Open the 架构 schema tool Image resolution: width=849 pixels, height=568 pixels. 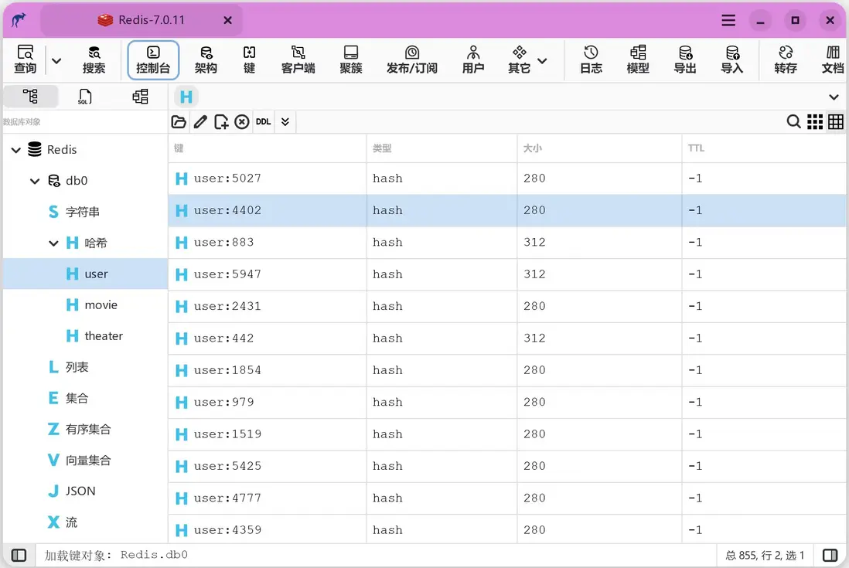tap(206, 60)
